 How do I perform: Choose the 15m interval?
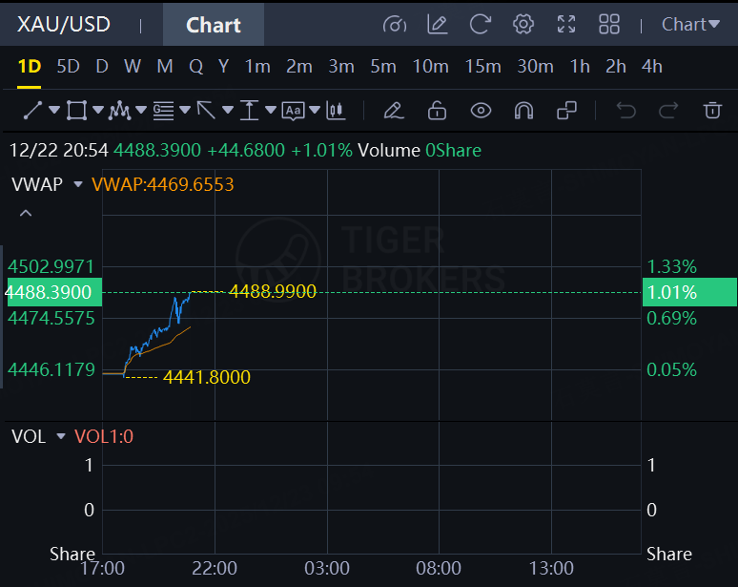(x=482, y=67)
